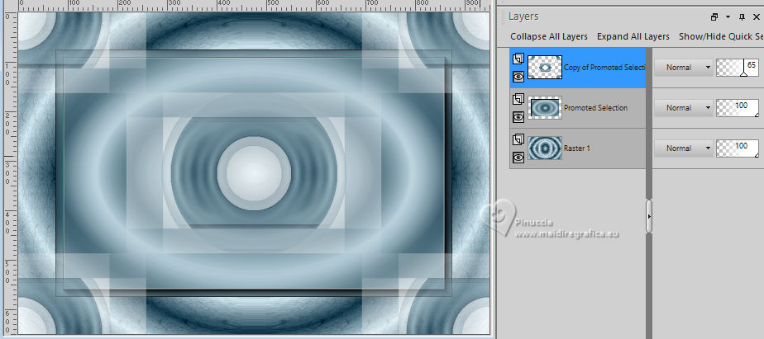The width and height of the screenshot is (764, 339).
Task: Click opacity slider showing 65
Action: (x=738, y=68)
